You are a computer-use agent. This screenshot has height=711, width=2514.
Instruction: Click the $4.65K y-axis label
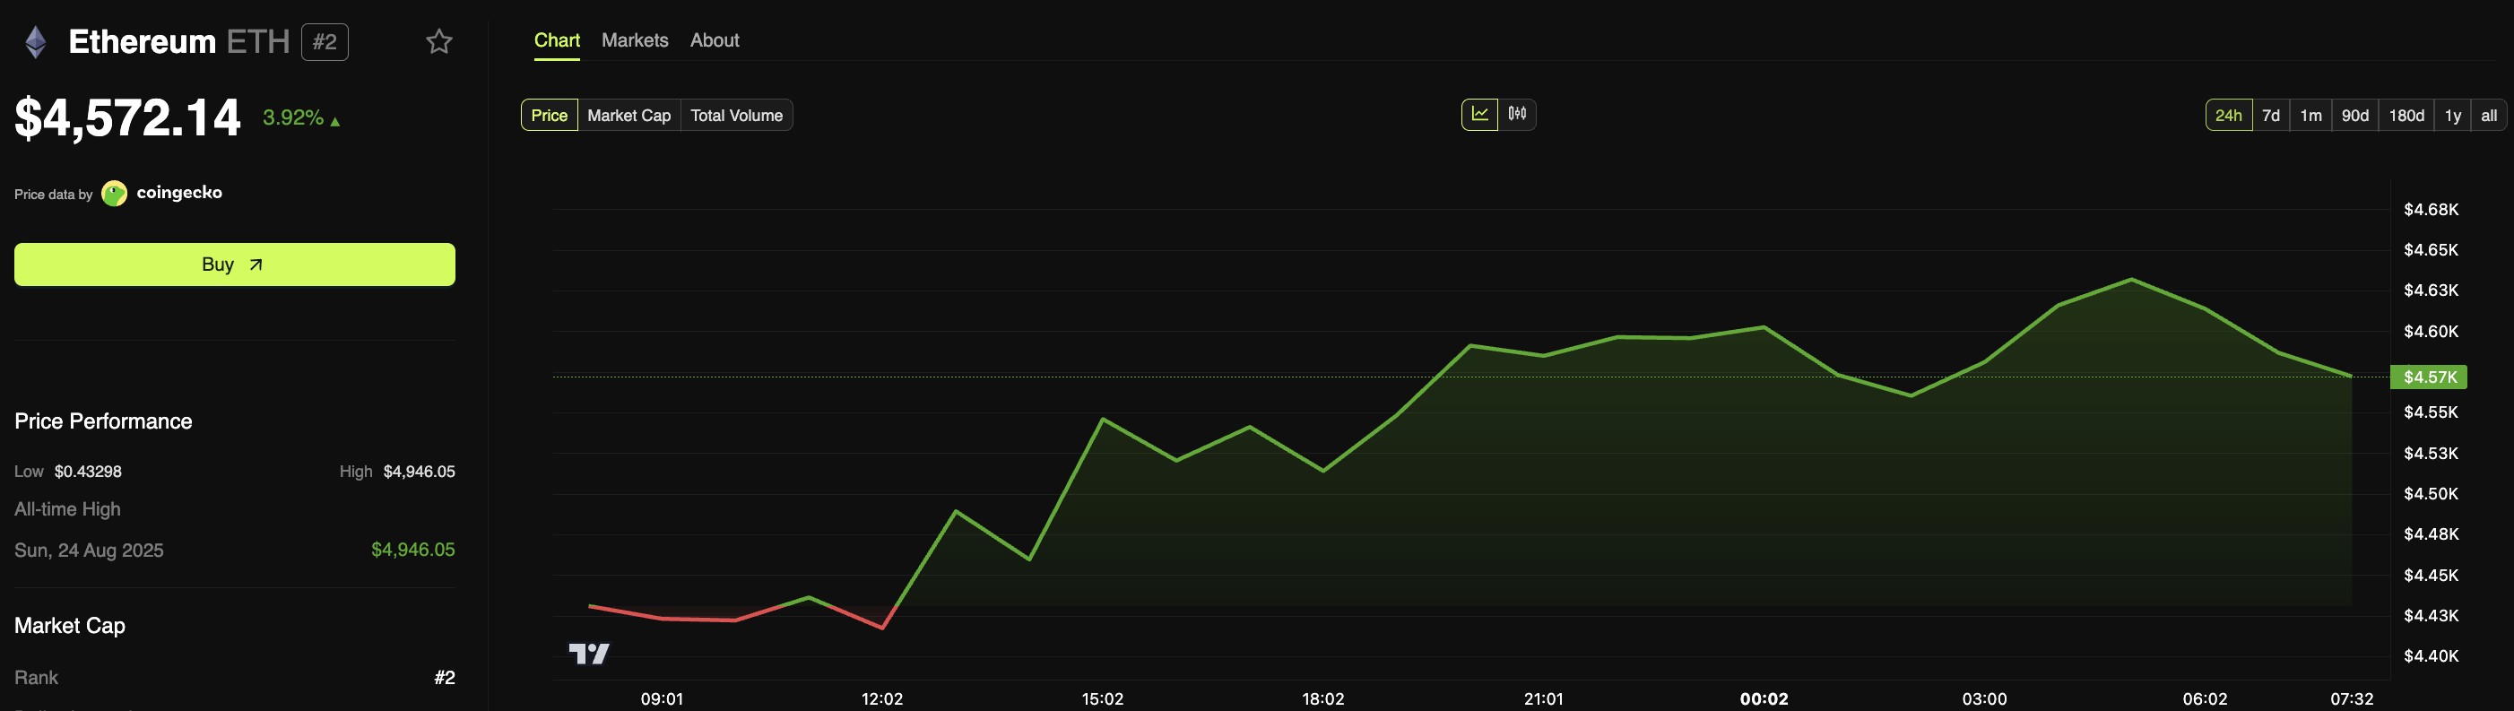(2431, 249)
